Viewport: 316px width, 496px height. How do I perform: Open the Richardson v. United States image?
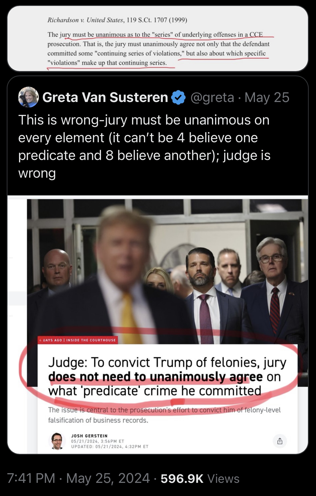(x=158, y=38)
